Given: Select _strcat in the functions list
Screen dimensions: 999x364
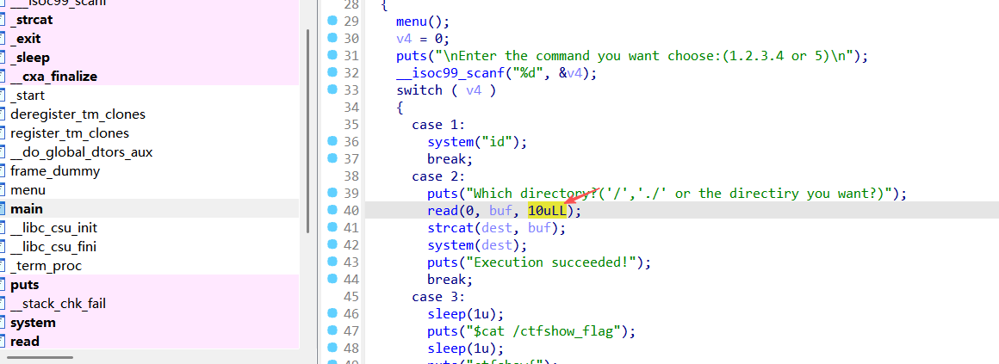Looking at the screenshot, I should (x=30, y=20).
